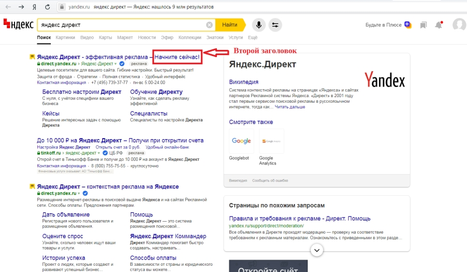Clear the search query with the X icon
This screenshot has height=272, width=467.
[x=210, y=25]
